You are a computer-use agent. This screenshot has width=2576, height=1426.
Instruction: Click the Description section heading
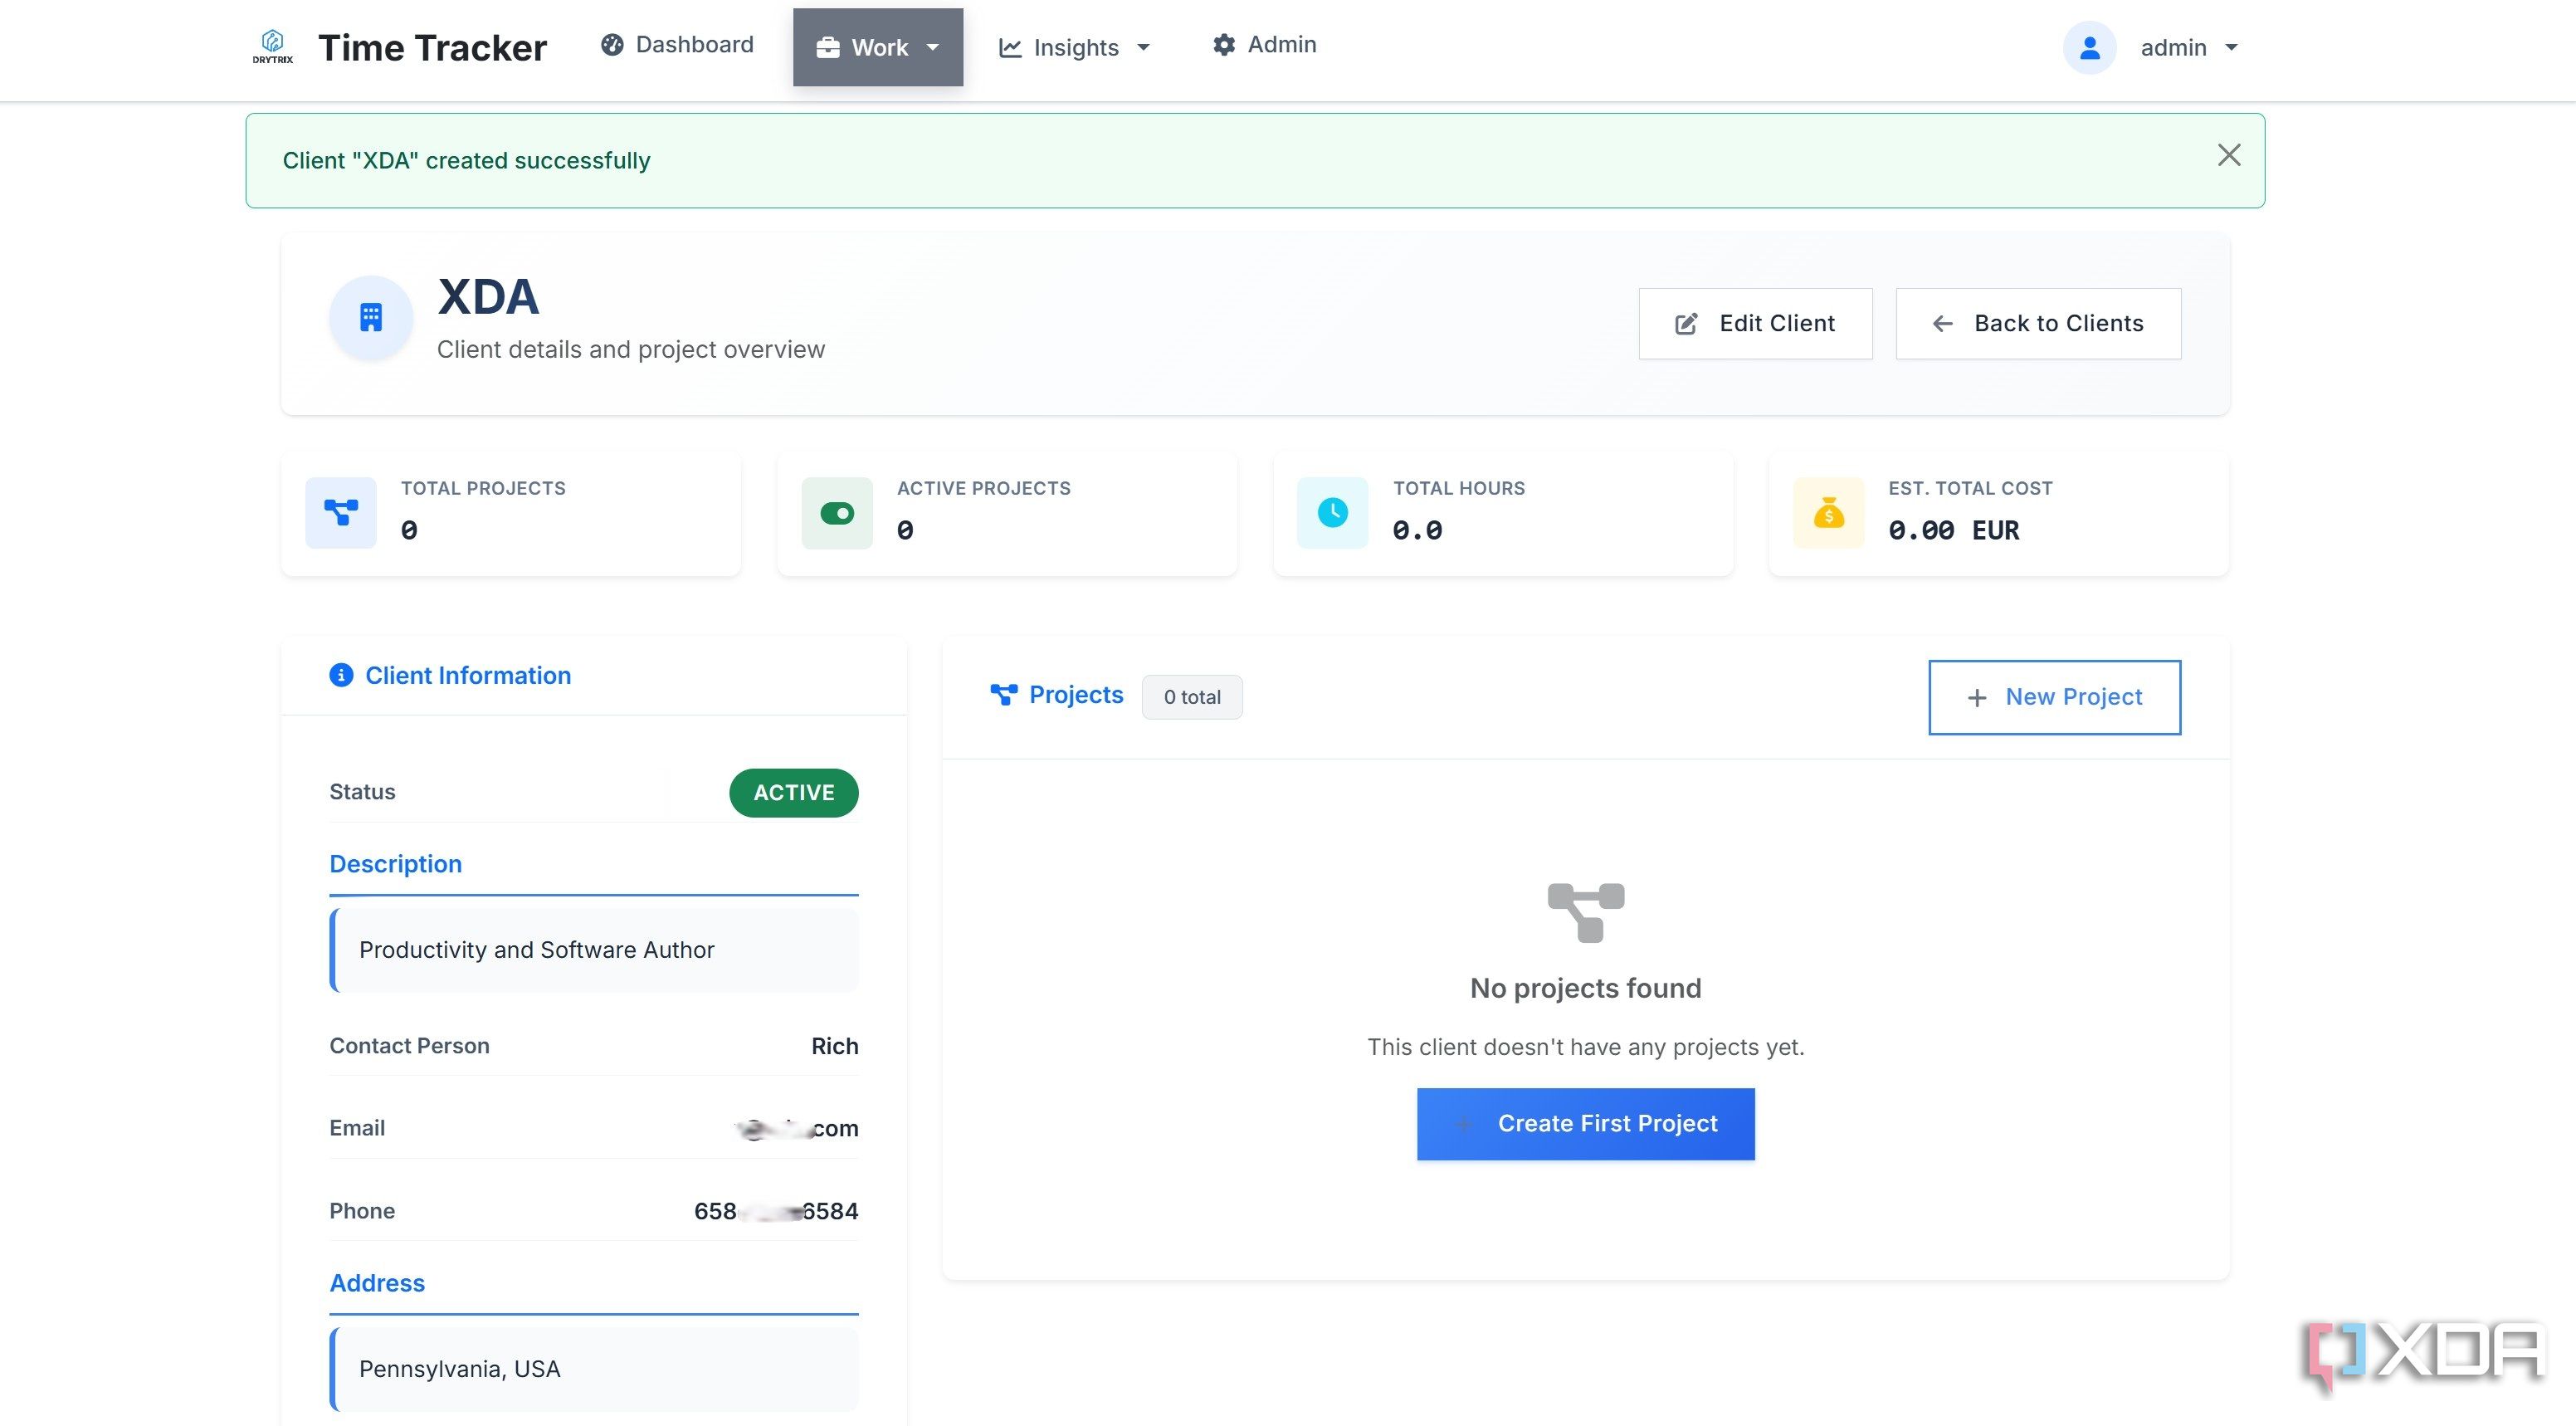click(x=396, y=863)
